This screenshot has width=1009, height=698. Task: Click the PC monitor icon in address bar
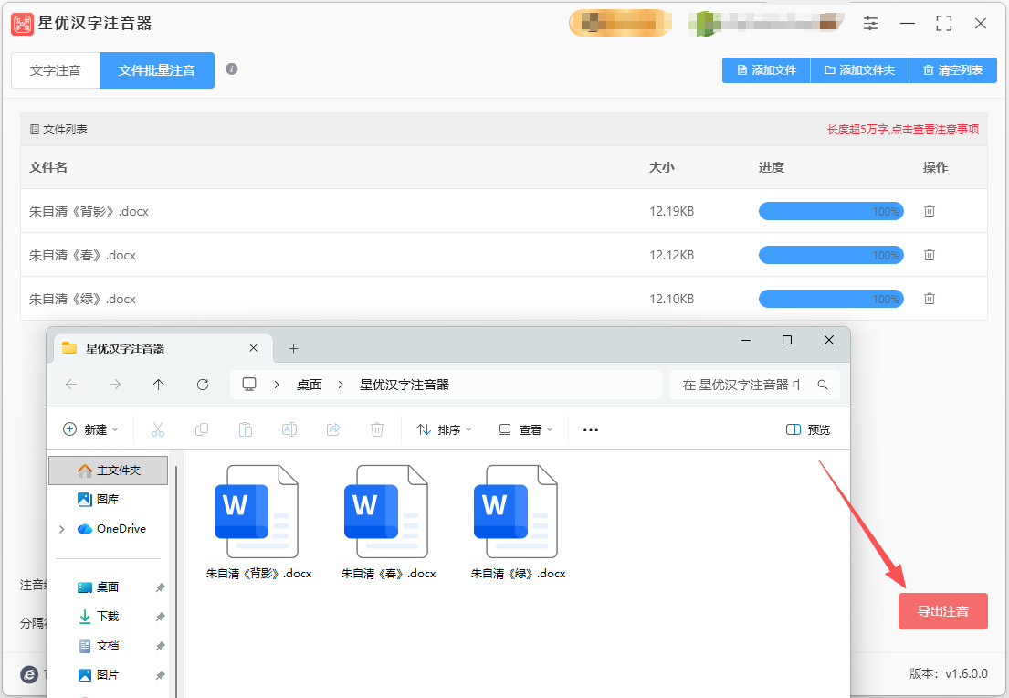click(249, 385)
